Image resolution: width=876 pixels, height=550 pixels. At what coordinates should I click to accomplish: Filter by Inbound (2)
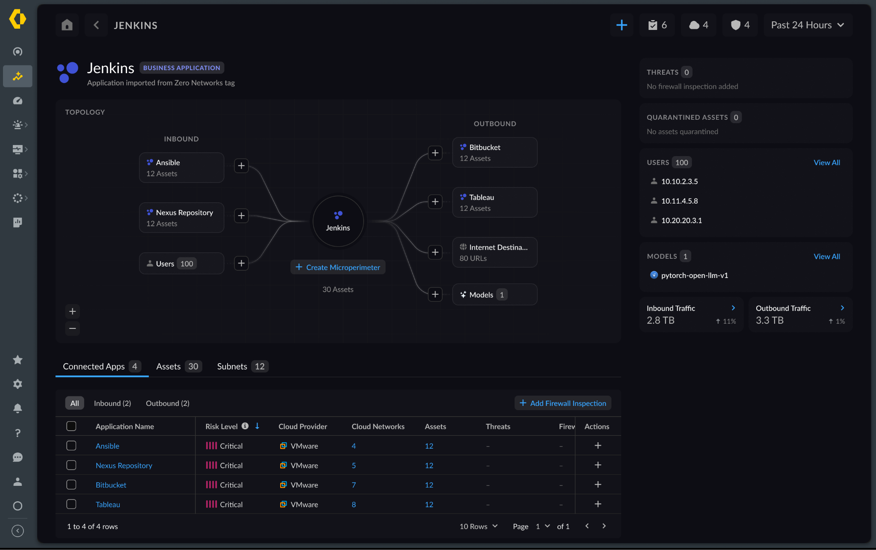point(112,403)
